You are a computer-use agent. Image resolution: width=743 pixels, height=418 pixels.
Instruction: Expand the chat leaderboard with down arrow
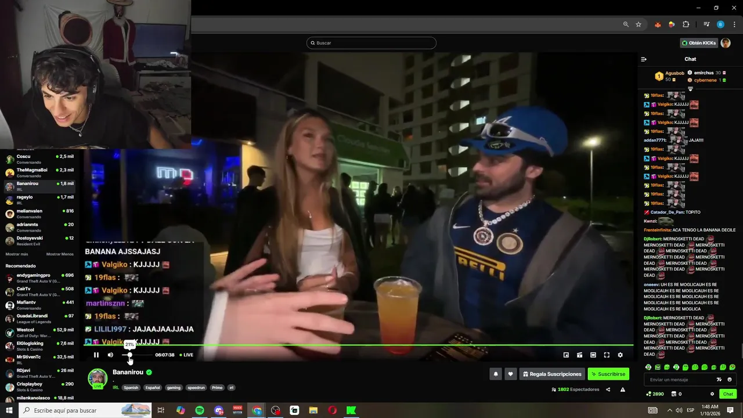point(690,89)
